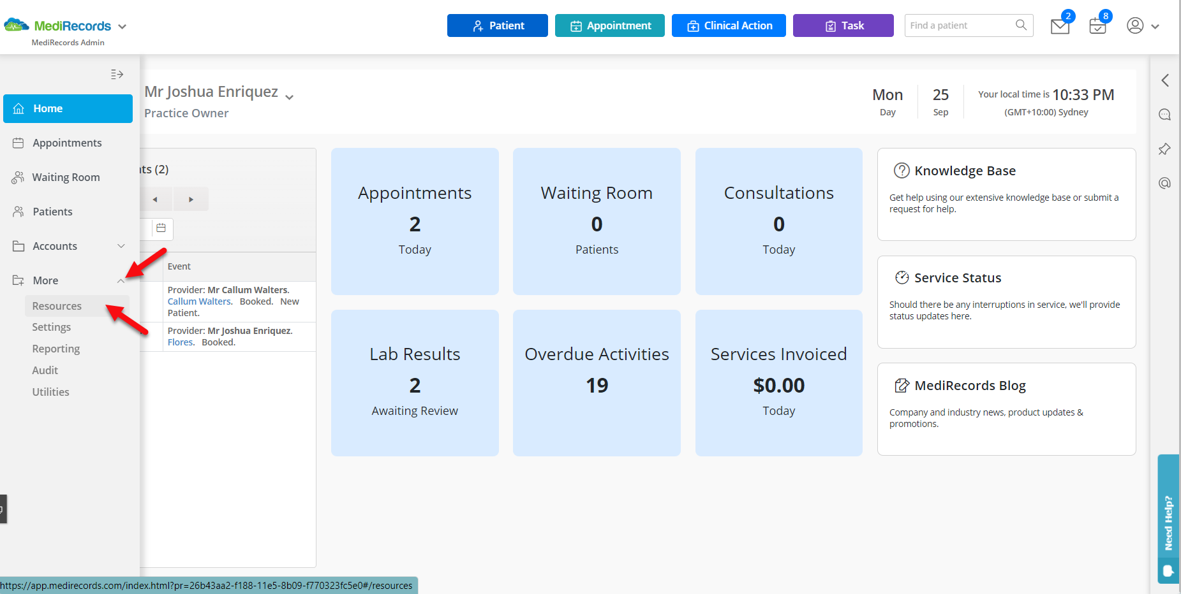The image size is (1181, 594).
Task: Expand the Accounts chevron arrow
Action: point(121,246)
